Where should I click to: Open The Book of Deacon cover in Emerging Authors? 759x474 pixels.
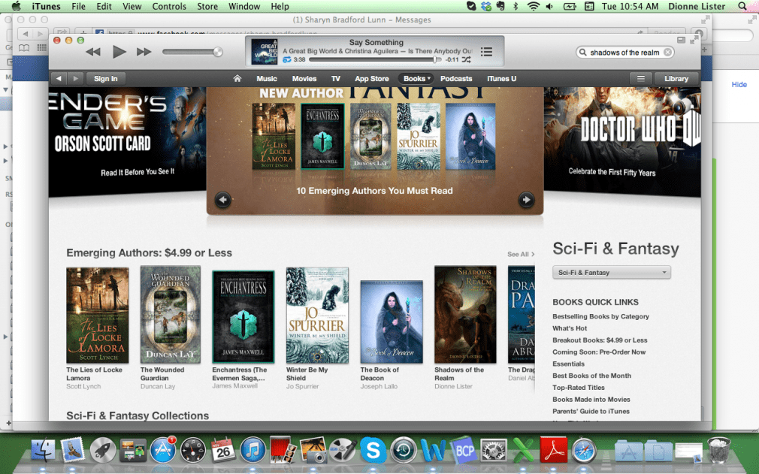click(391, 322)
